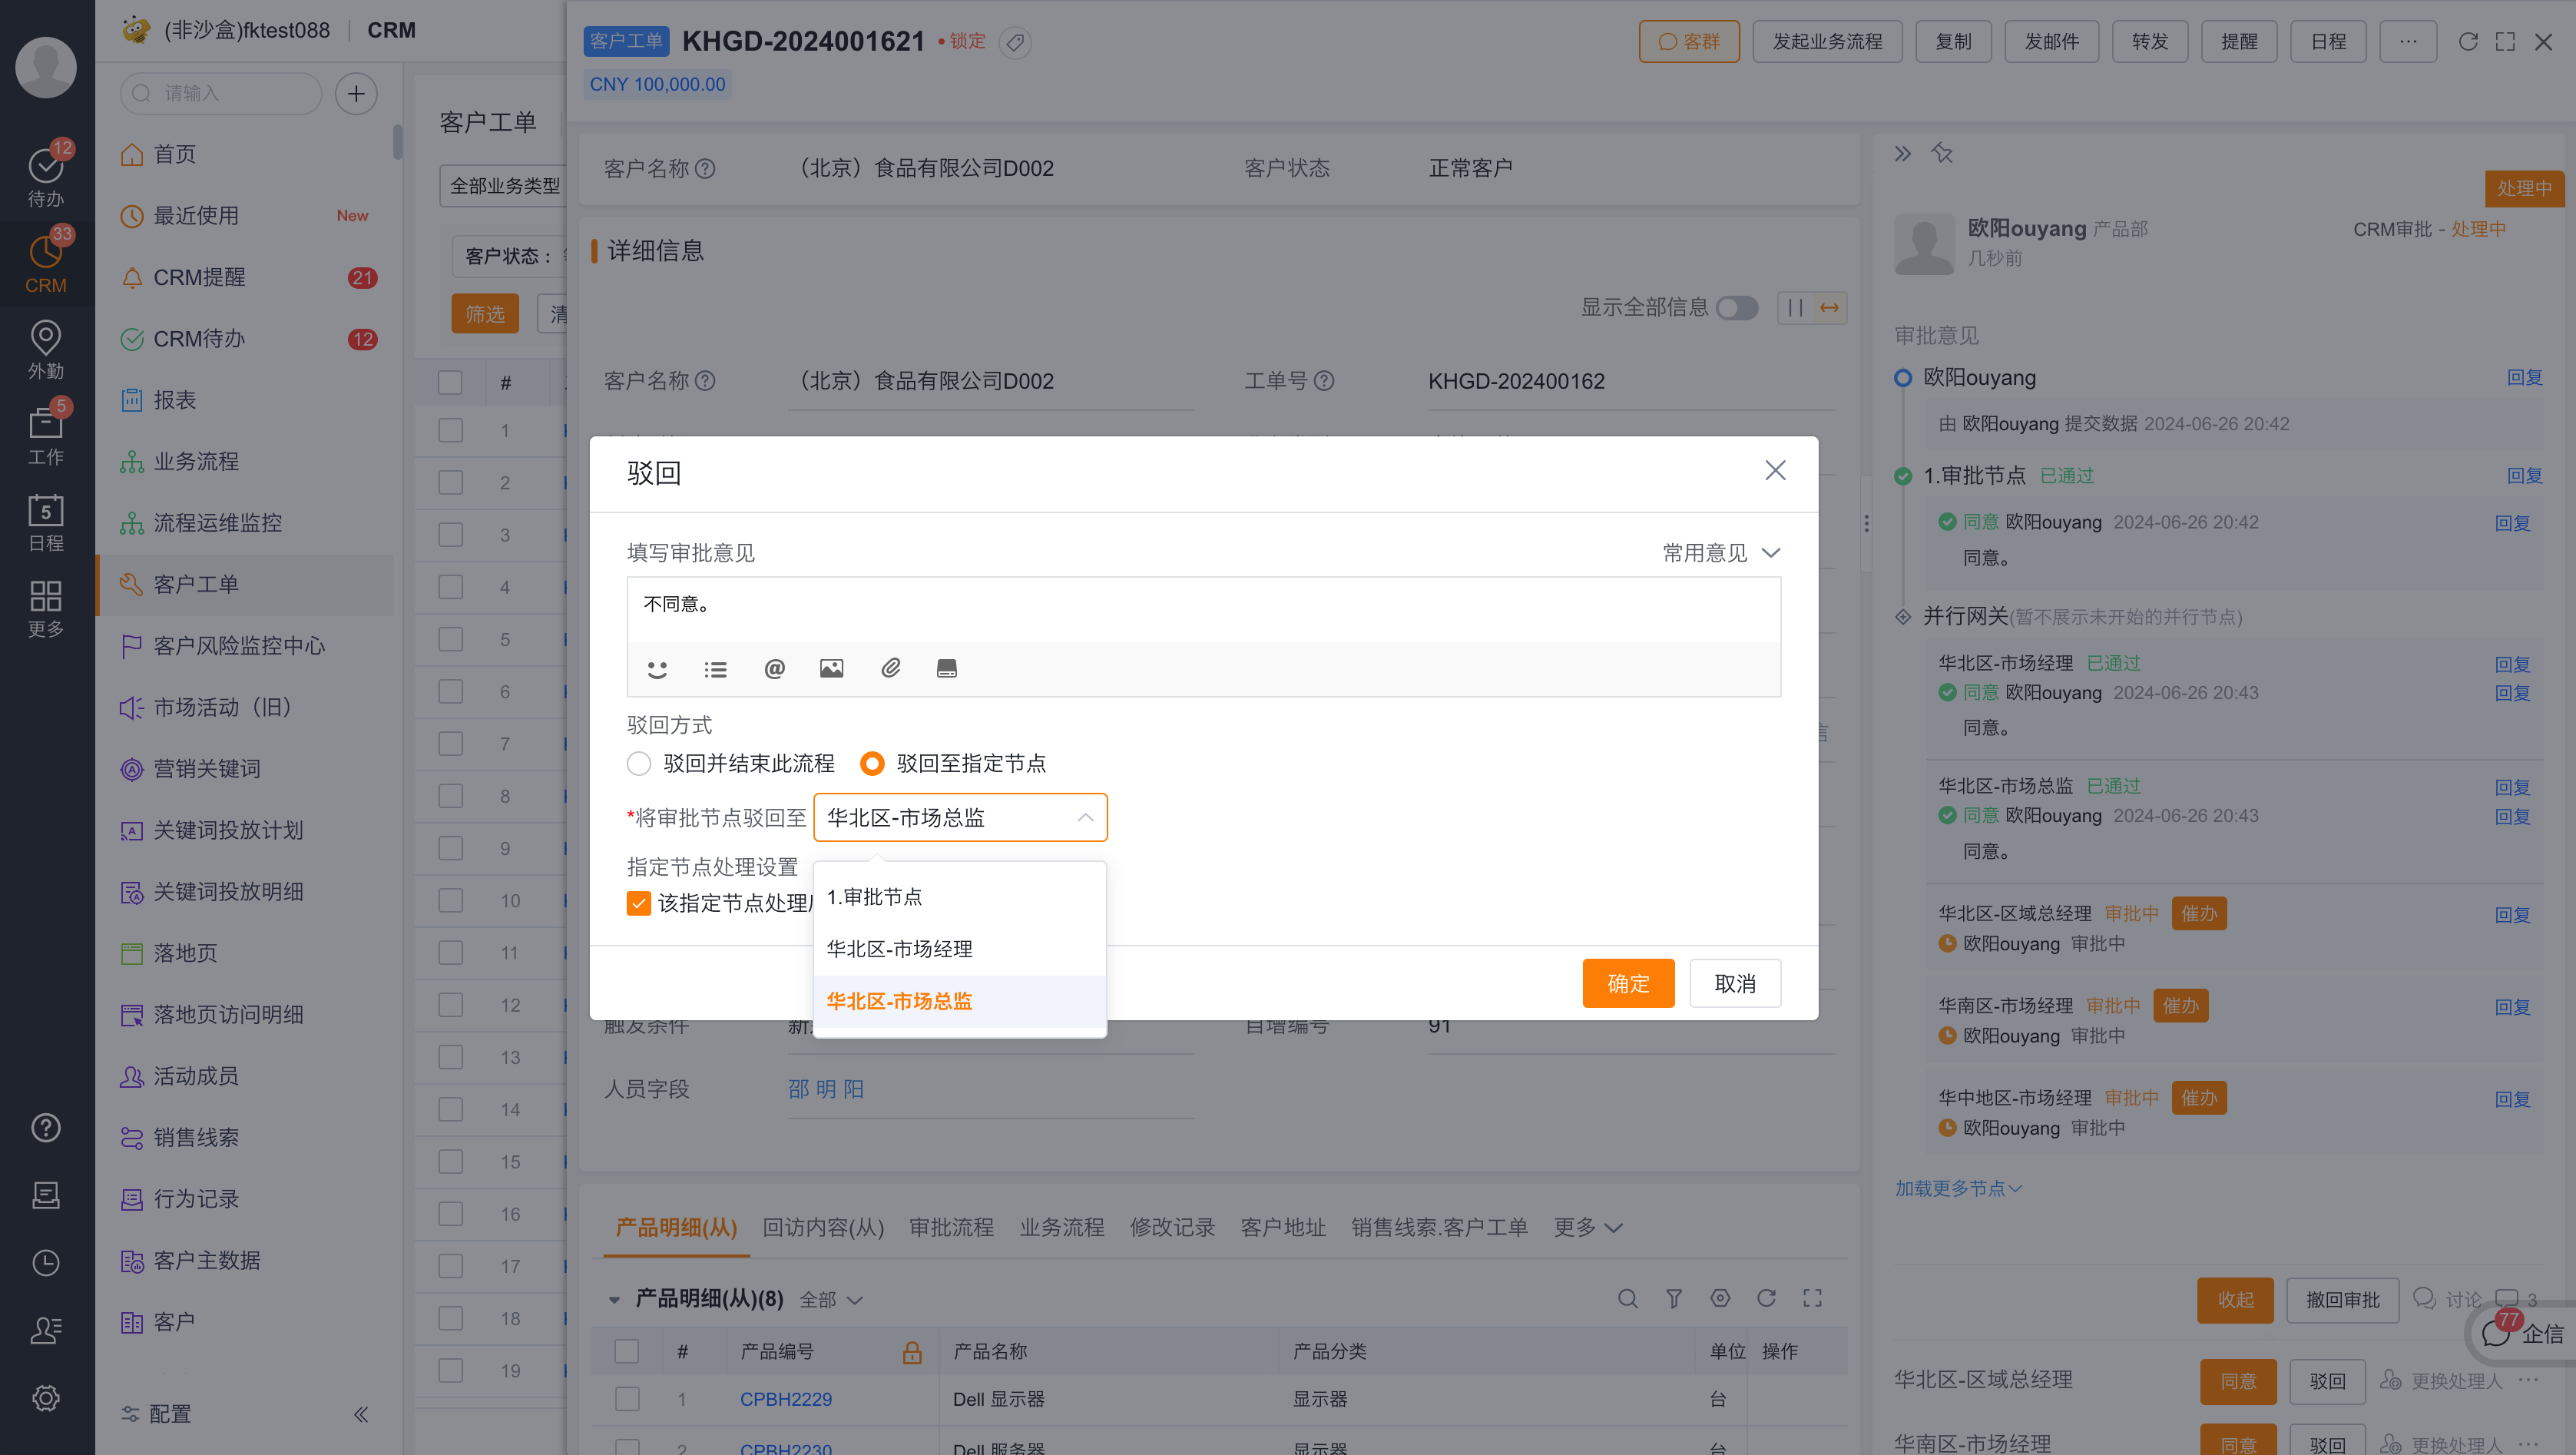This screenshot has width=2576, height=1455.
Task: Attach a file using paperclip icon
Action: coord(890,668)
